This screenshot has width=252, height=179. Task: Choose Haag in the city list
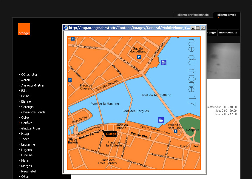click(x=25, y=134)
